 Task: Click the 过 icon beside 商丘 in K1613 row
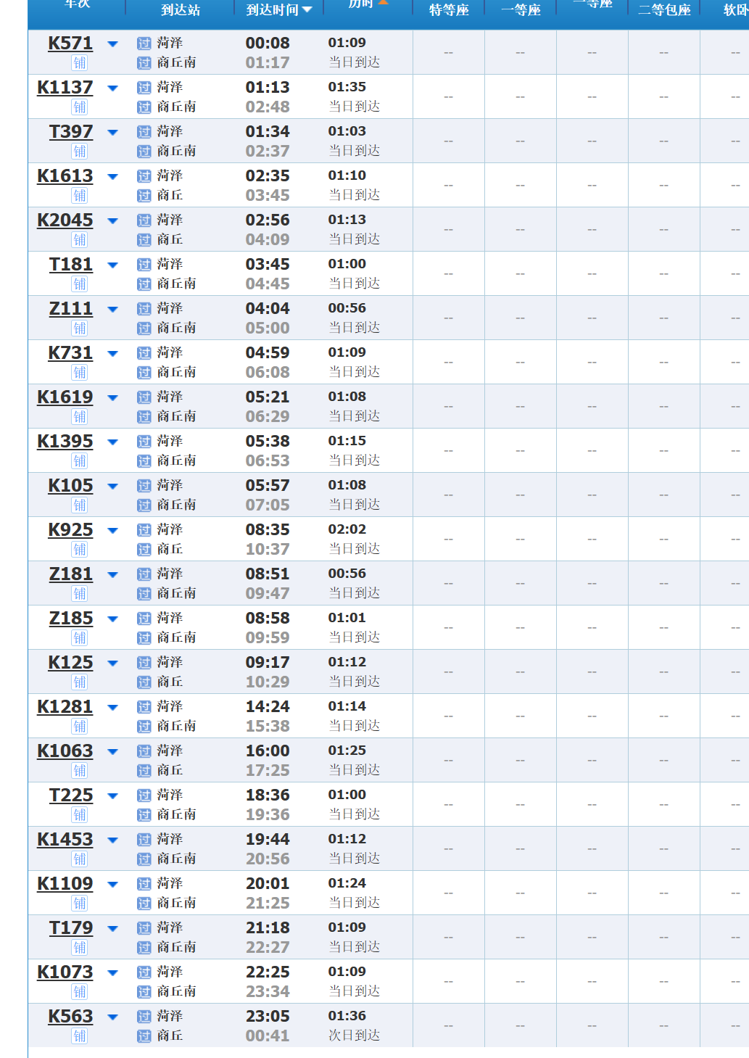pyautogui.click(x=144, y=196)
